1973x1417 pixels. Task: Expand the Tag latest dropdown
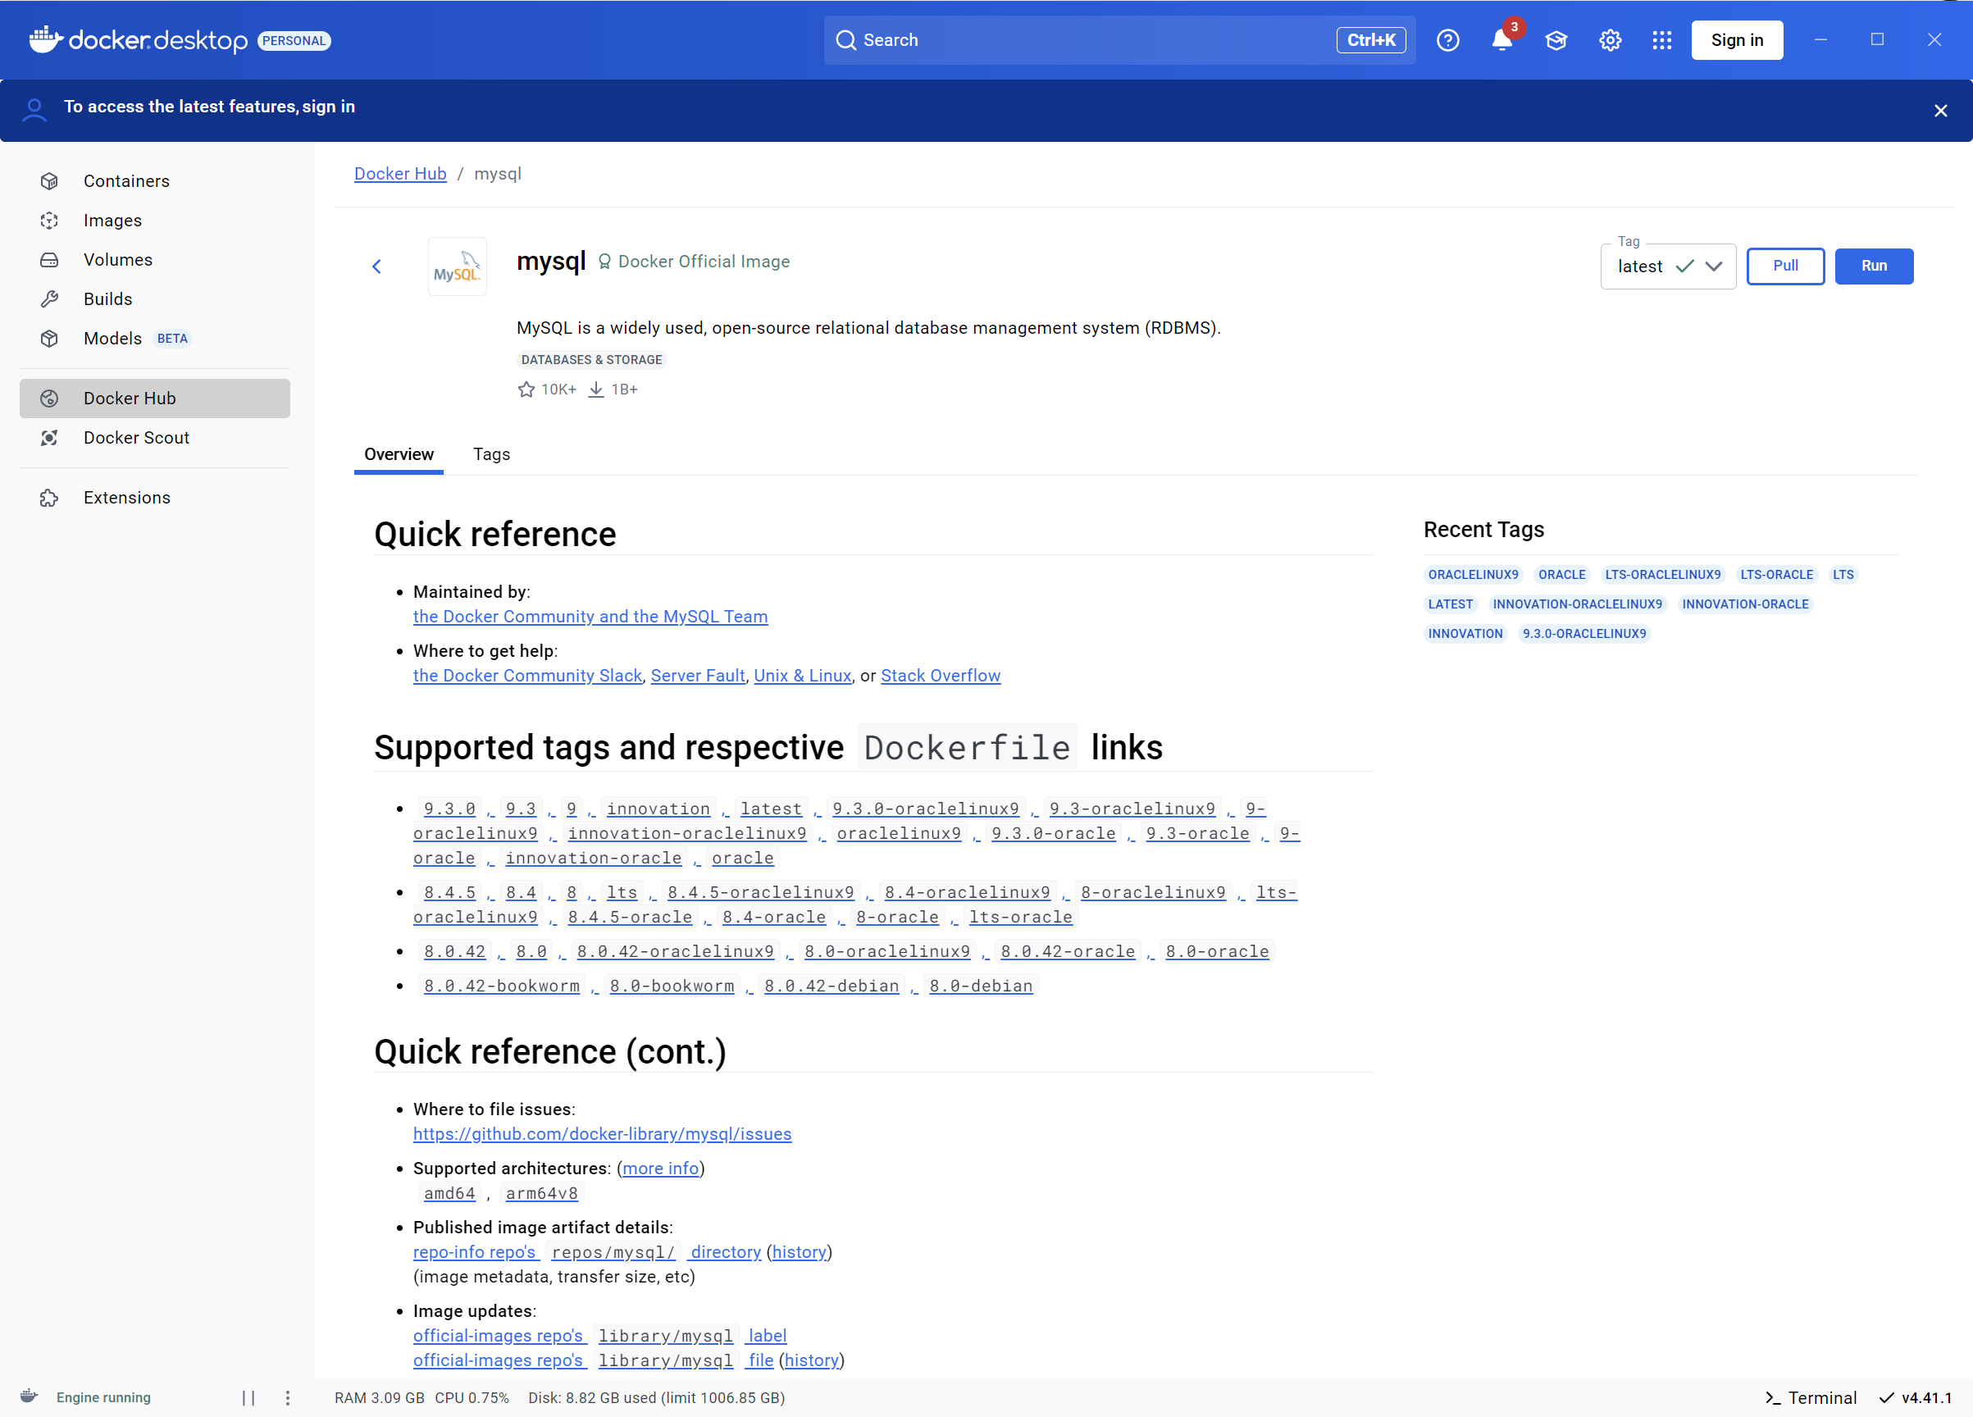pyautogui.click(x=1713, y=267)
